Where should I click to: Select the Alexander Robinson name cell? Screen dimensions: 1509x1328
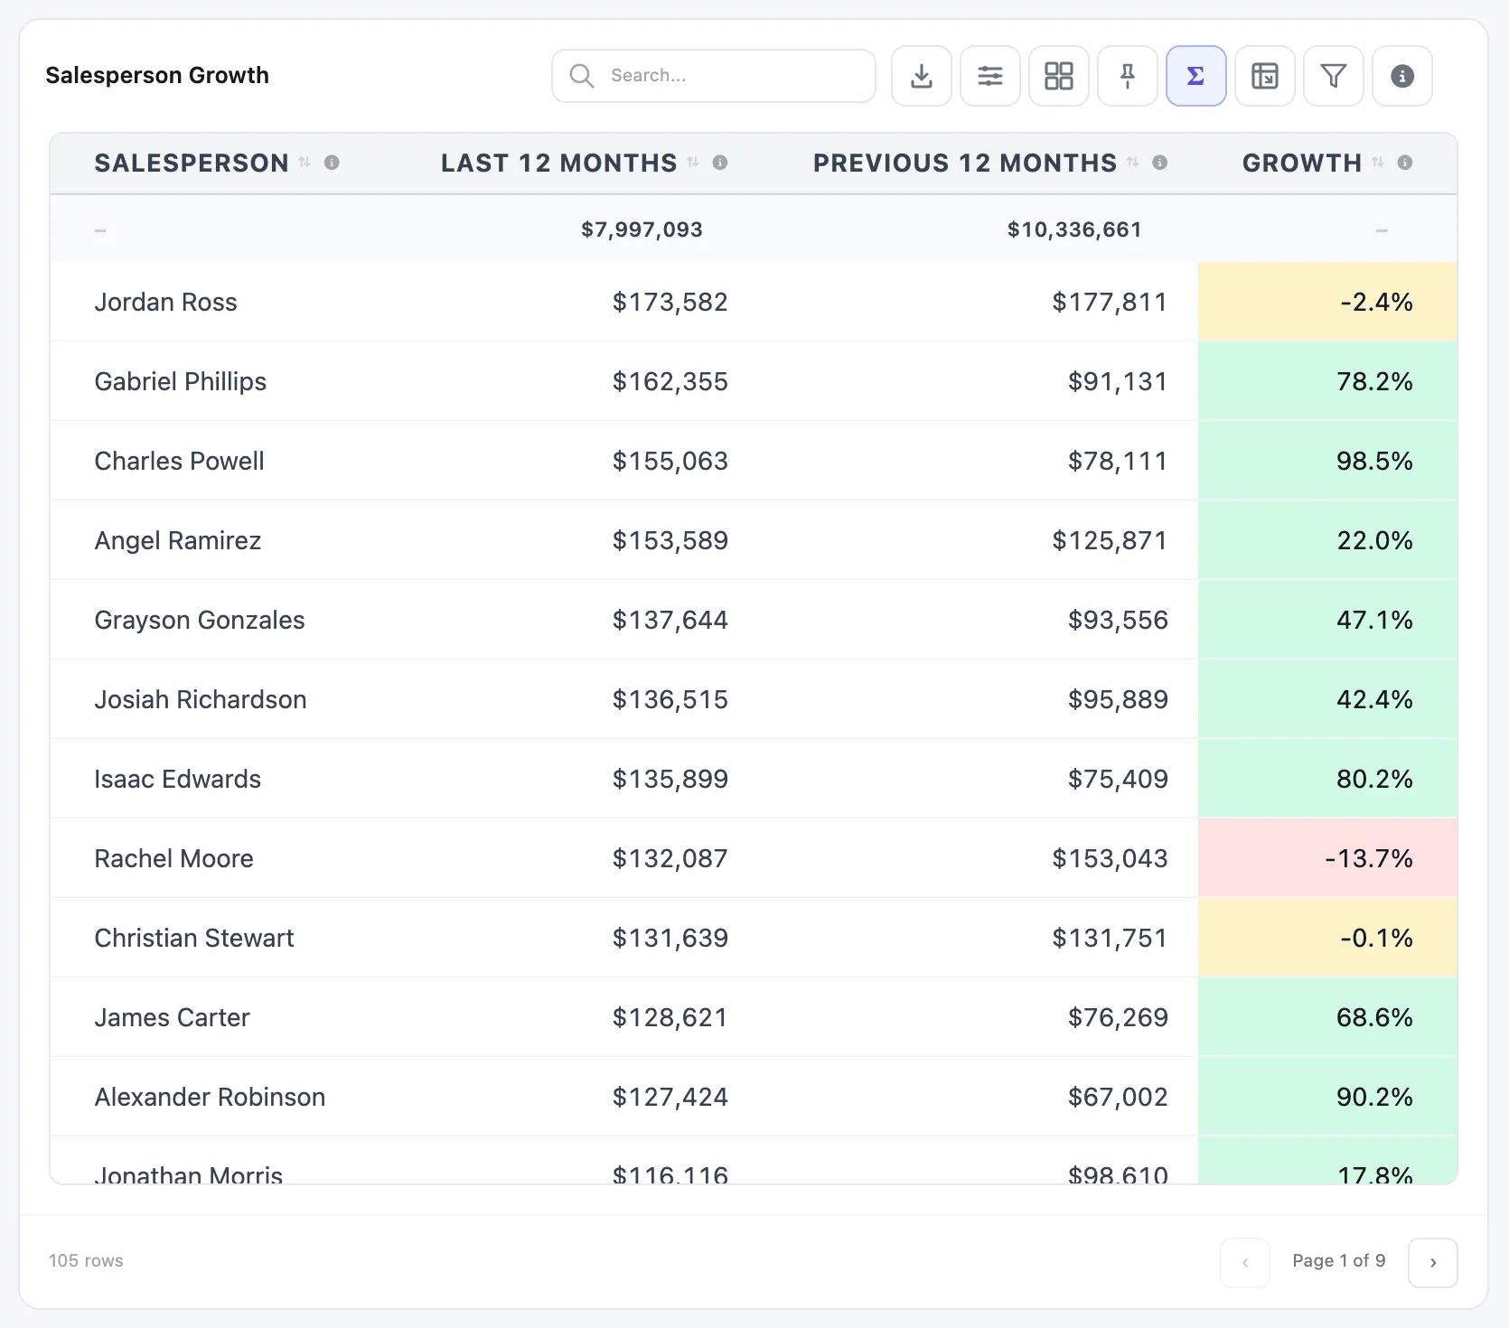point(210,1097)
